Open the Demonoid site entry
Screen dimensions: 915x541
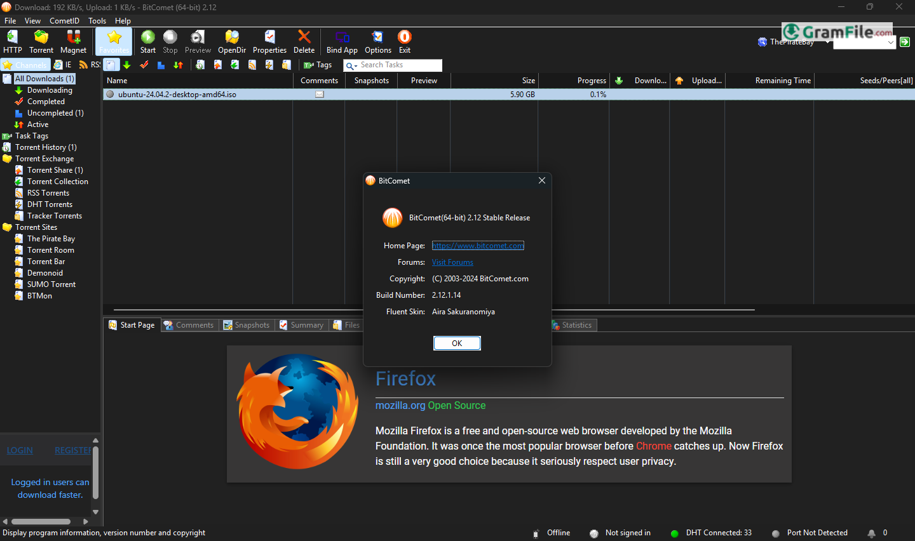45,273
